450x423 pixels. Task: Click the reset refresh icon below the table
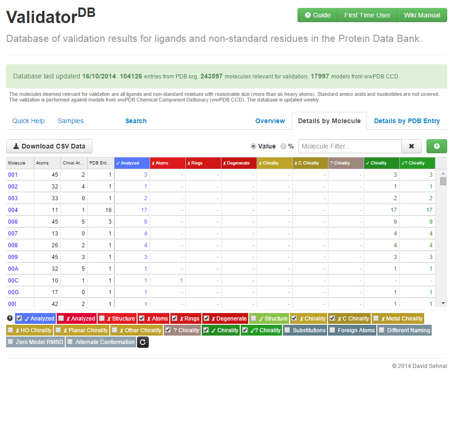pyautogui.click(x=143, y=342)
